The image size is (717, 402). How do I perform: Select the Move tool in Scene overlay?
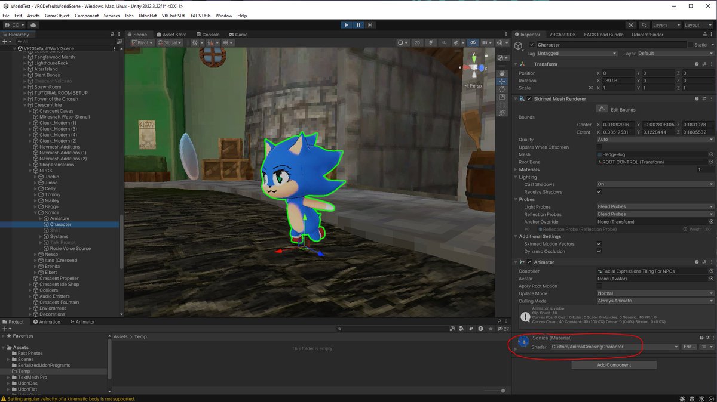502,81
